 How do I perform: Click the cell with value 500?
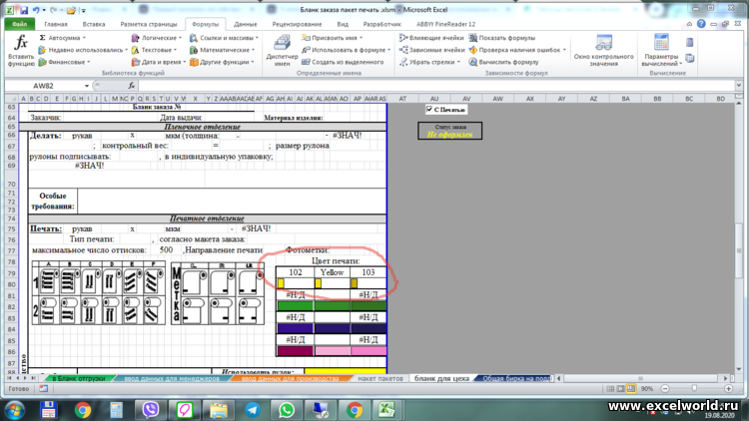pos(166,249)
